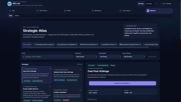Click marktstabilisierend badge in detail panel
This screenshot has height=102, width=181.
point(103,65)
